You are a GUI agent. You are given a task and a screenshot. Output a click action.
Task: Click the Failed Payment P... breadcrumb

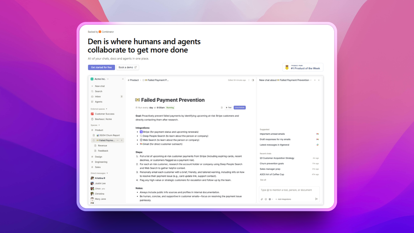click(x=156, y=80)
